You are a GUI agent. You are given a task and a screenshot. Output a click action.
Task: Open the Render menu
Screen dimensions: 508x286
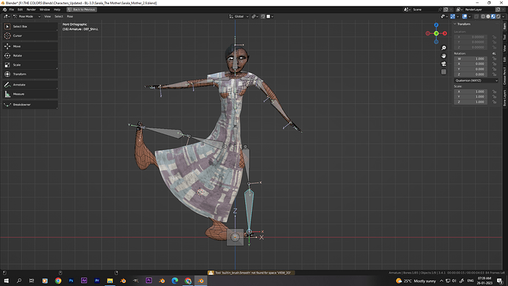pos(31,10)
